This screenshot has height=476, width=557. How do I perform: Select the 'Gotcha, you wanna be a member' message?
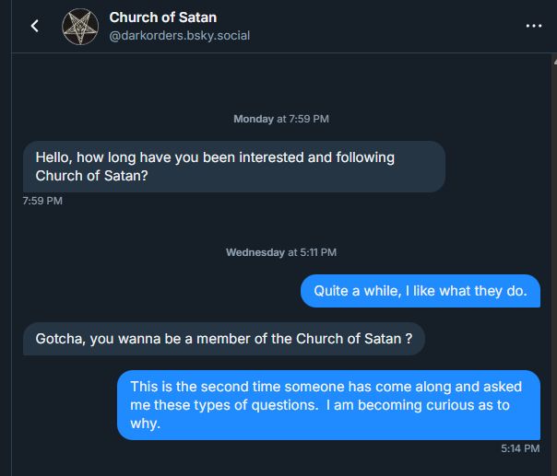[x=223, y=338]
